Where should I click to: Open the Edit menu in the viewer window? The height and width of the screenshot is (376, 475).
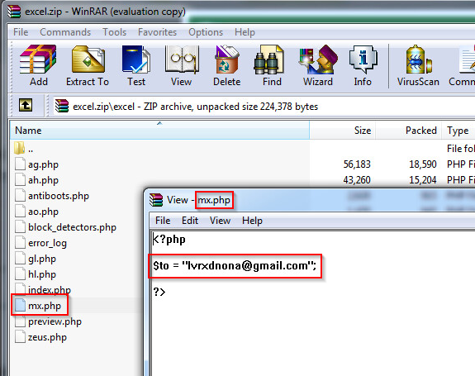point(190,221)
